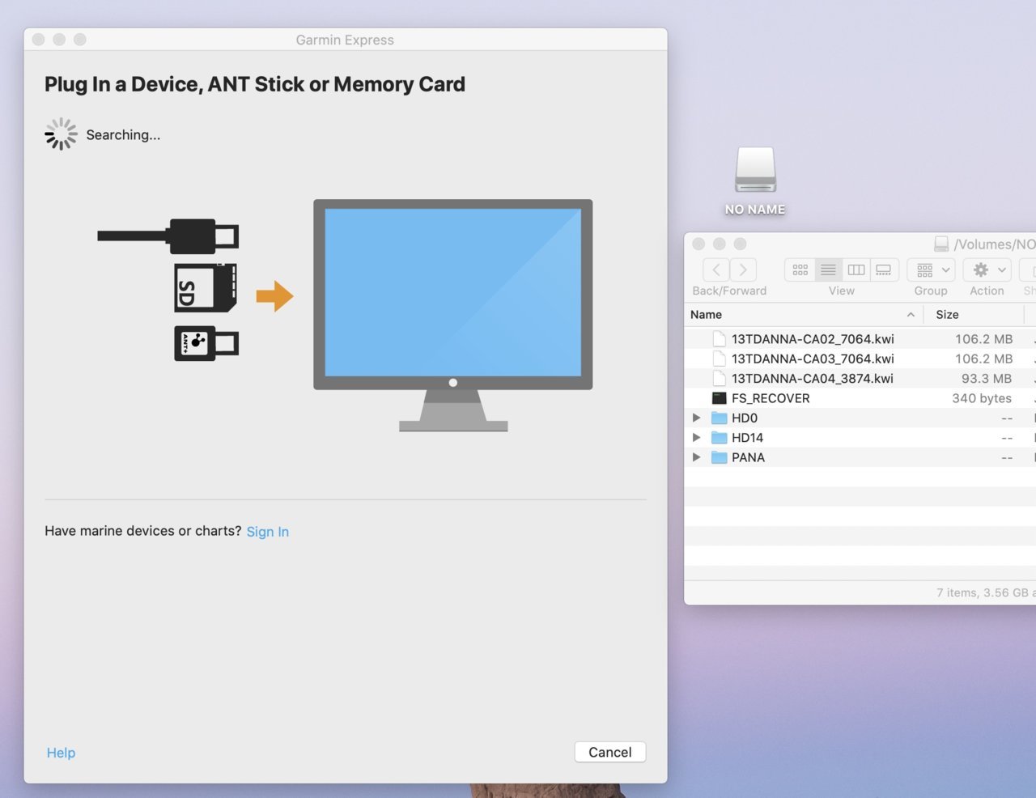
Task: Click the Finder status bar item count
Action: 986,592
